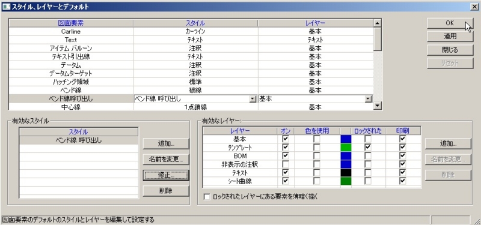Enable 色を使用 checkbox for BOM layer

tap(317, 156)
